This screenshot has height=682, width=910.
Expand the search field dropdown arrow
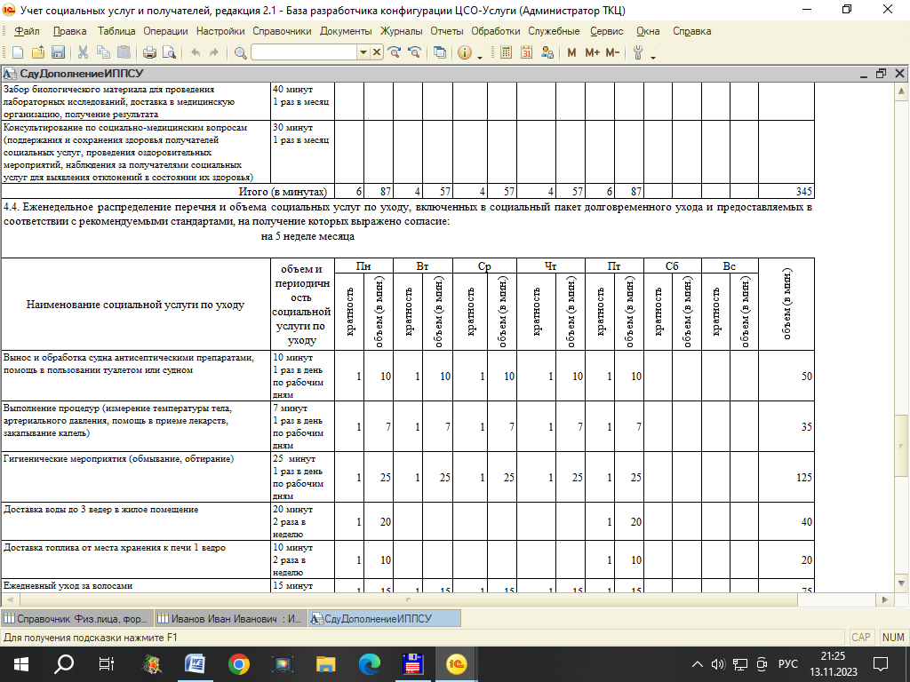363,52
